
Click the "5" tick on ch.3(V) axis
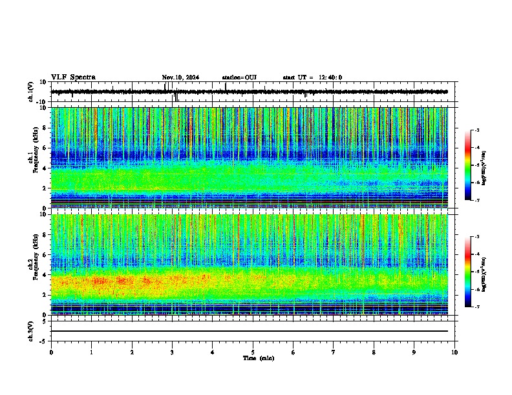[x=45, y=321]
